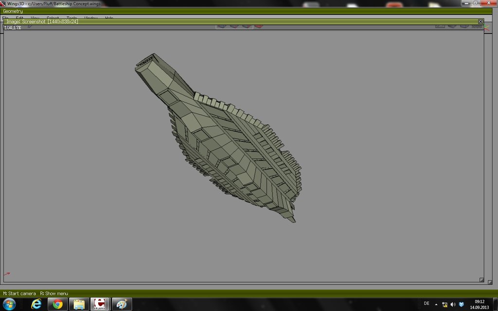Click the image viewer's corner resize grip
The image size is (498, 311).
[x=481, y=279]
